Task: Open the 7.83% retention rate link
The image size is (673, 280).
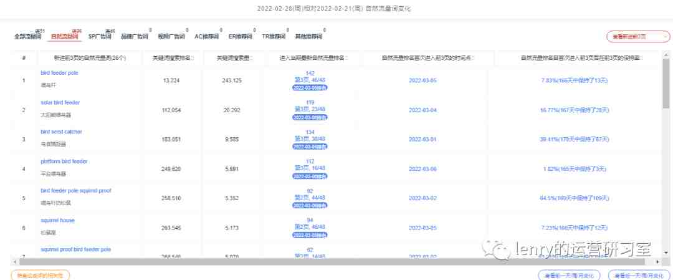Action: click(575, 80)
